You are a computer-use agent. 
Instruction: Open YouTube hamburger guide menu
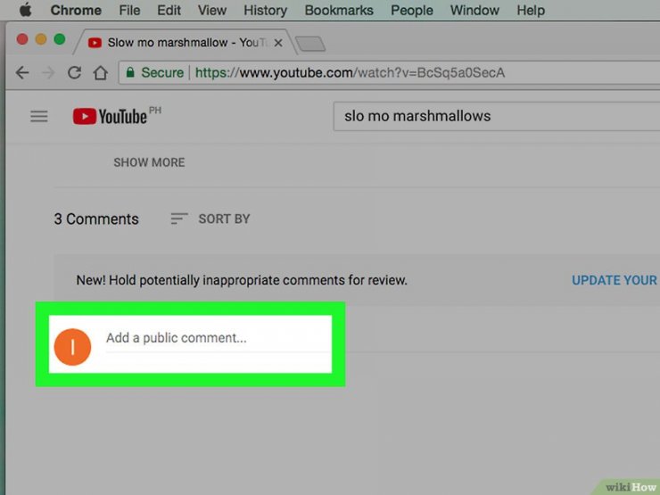tap(39, 116)
